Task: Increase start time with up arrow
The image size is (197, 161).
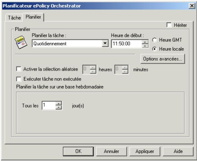Action: coord(145,42)
